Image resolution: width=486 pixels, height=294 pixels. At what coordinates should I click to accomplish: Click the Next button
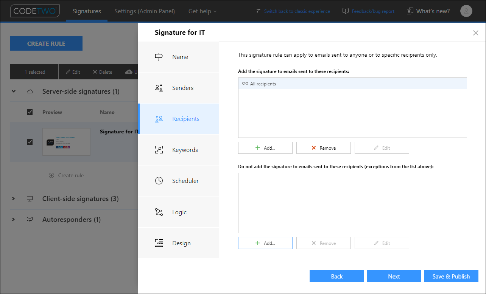coord(394,276)
